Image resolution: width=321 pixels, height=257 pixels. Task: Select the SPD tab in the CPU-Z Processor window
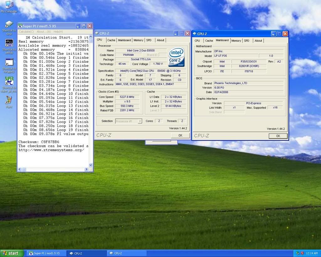pyautogui.click(x=149, y=40)
